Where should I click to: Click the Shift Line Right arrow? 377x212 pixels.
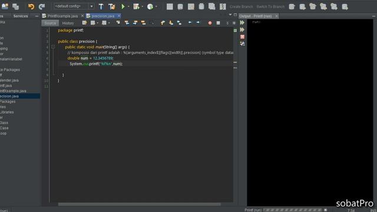pos(198,22)
